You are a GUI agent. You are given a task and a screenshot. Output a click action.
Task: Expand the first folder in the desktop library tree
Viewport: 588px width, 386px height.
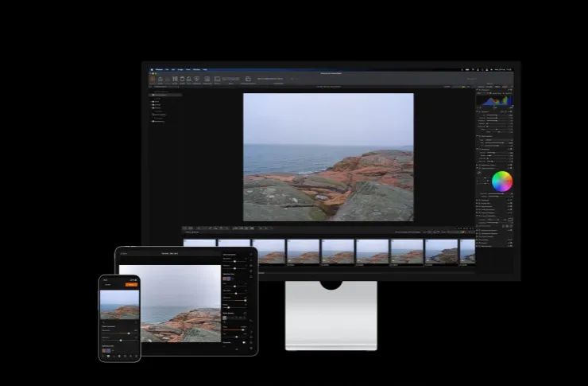point(153,101)
